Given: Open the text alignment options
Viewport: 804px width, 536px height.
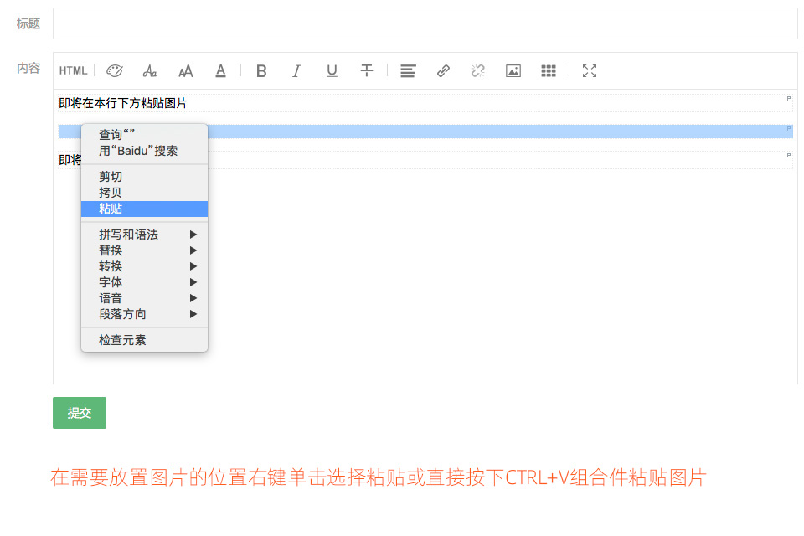Looking at the screenshot, I should click(408, 71).
